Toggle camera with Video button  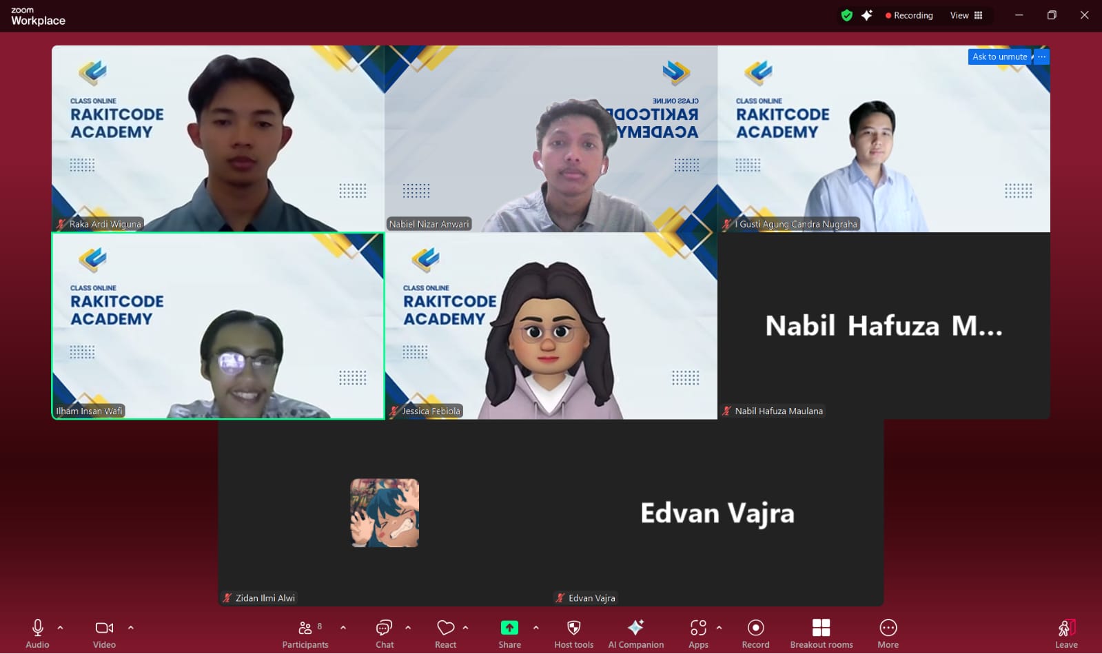(104, 634)
